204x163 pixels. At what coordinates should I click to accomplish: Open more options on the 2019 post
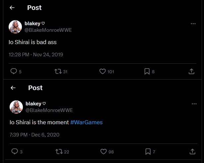point(193,24)
